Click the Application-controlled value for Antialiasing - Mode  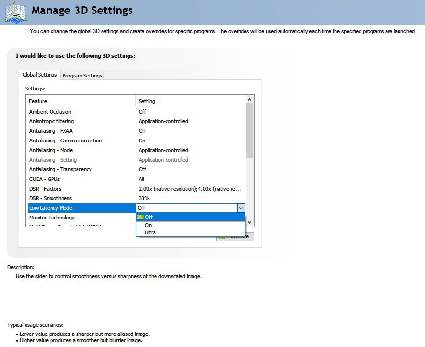(x=163, y=150)
